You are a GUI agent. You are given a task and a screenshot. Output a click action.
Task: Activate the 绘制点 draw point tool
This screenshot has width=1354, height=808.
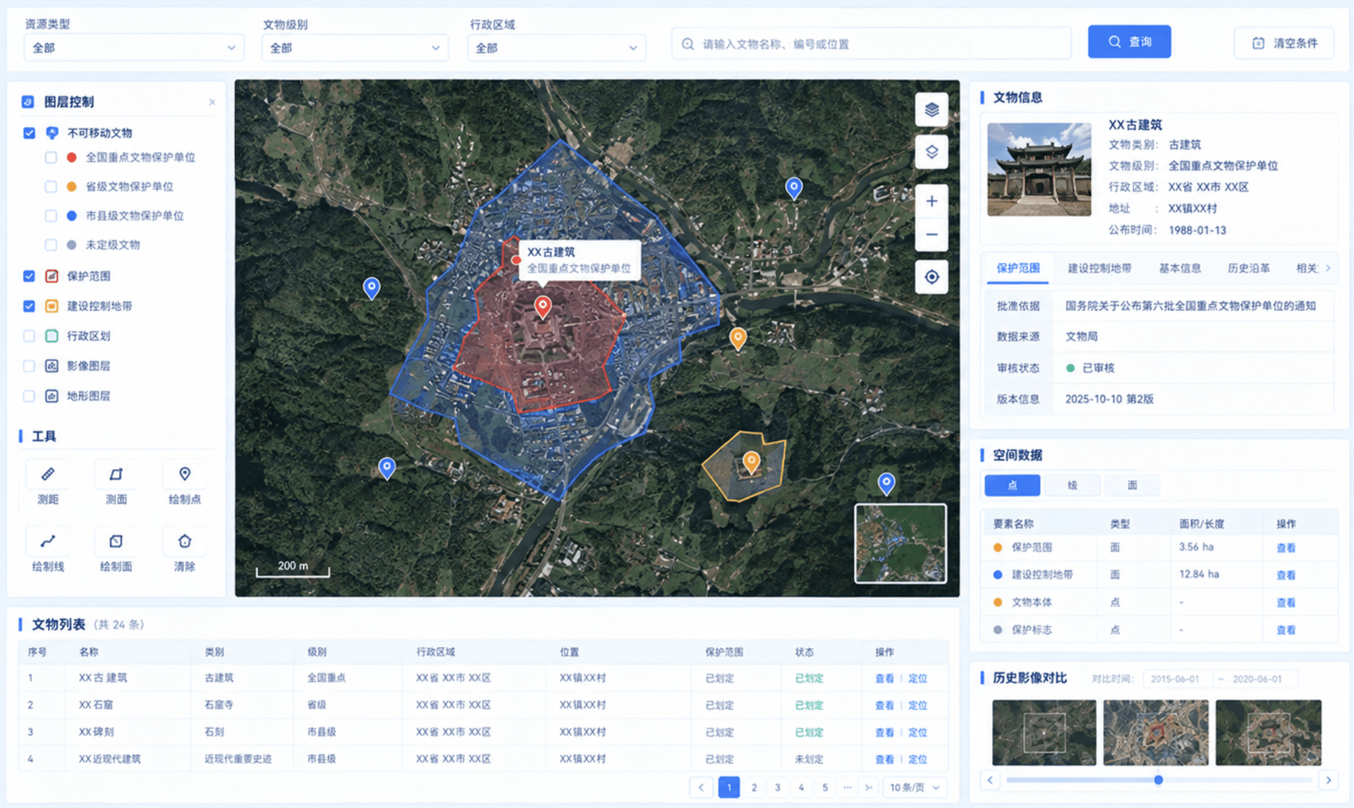click(x=185, y=482)
